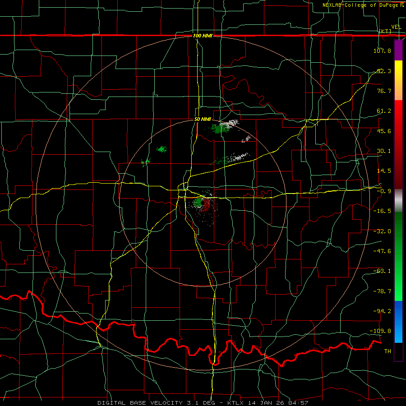Select the -47.6 legend value
This screenshot has width=406, height=406.
pyautogui.click(x=382, y=251)
